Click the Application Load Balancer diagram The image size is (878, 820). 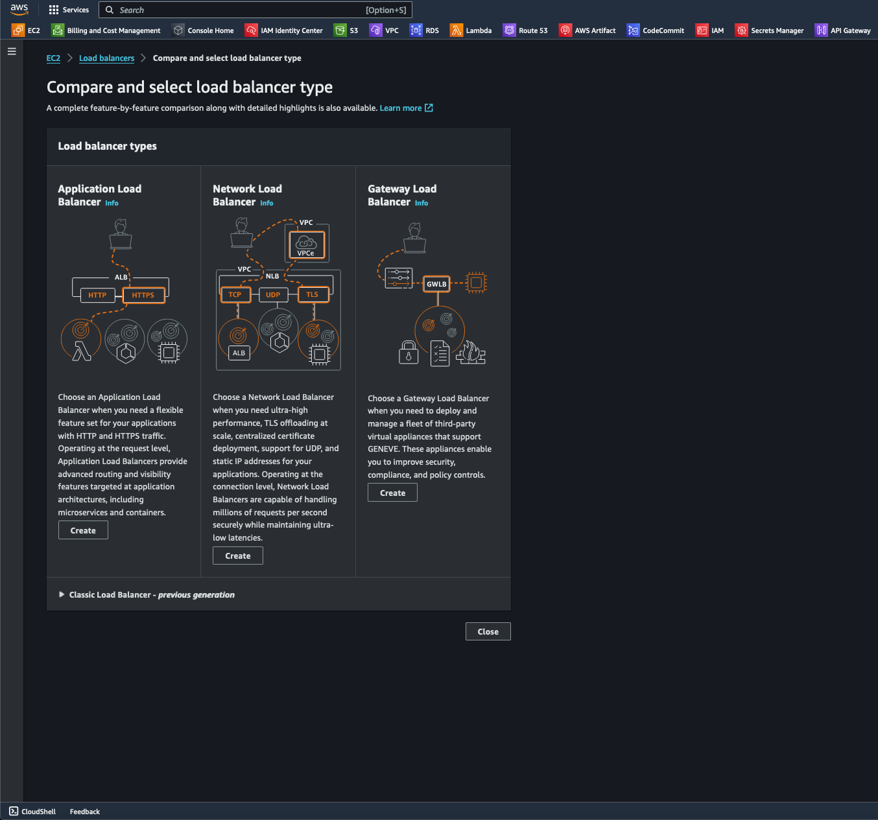coord(123,291)
